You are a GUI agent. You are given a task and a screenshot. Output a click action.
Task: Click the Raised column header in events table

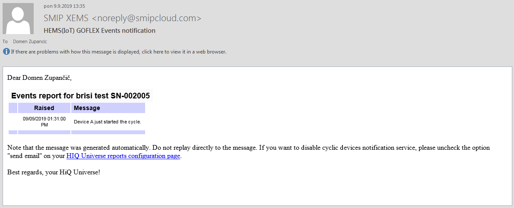[x=44, y=108]
